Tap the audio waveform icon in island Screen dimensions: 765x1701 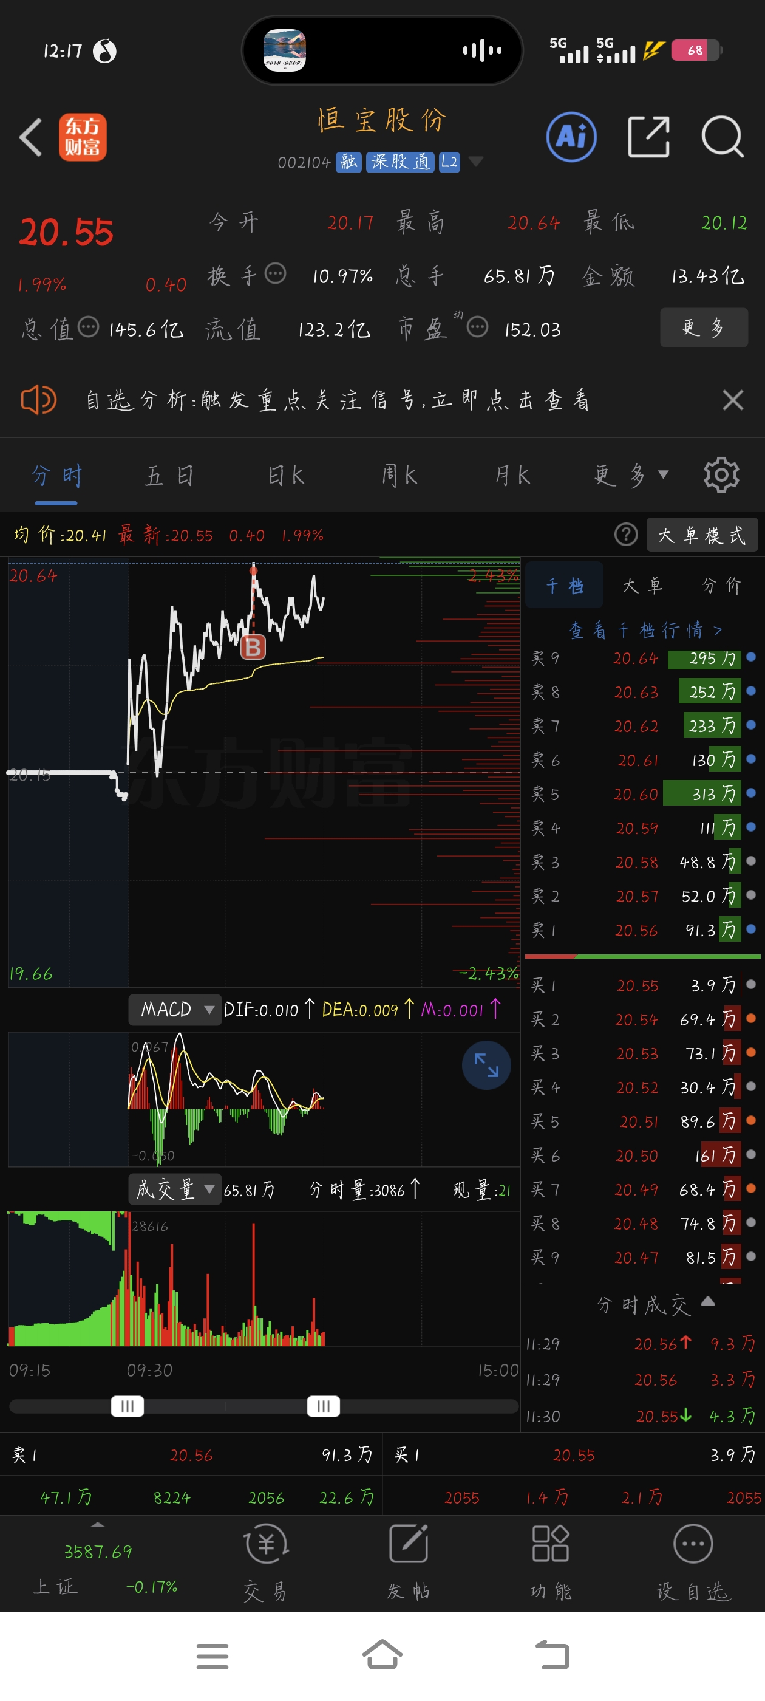tap(482, 50)
